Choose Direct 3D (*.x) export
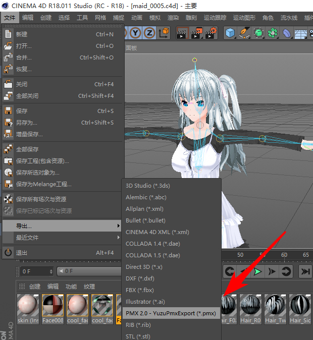This screenshot has width=313, height=340. click(172, 267)
